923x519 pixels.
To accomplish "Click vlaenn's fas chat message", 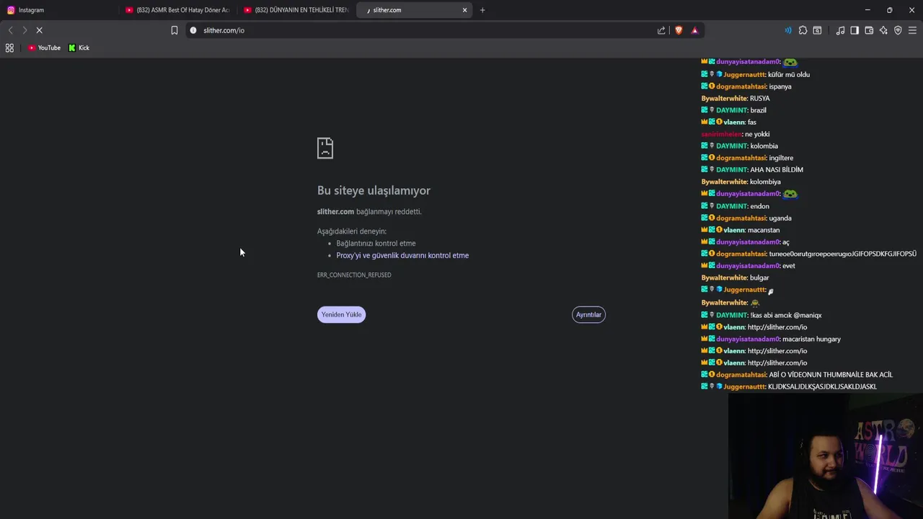I will 728,123.
